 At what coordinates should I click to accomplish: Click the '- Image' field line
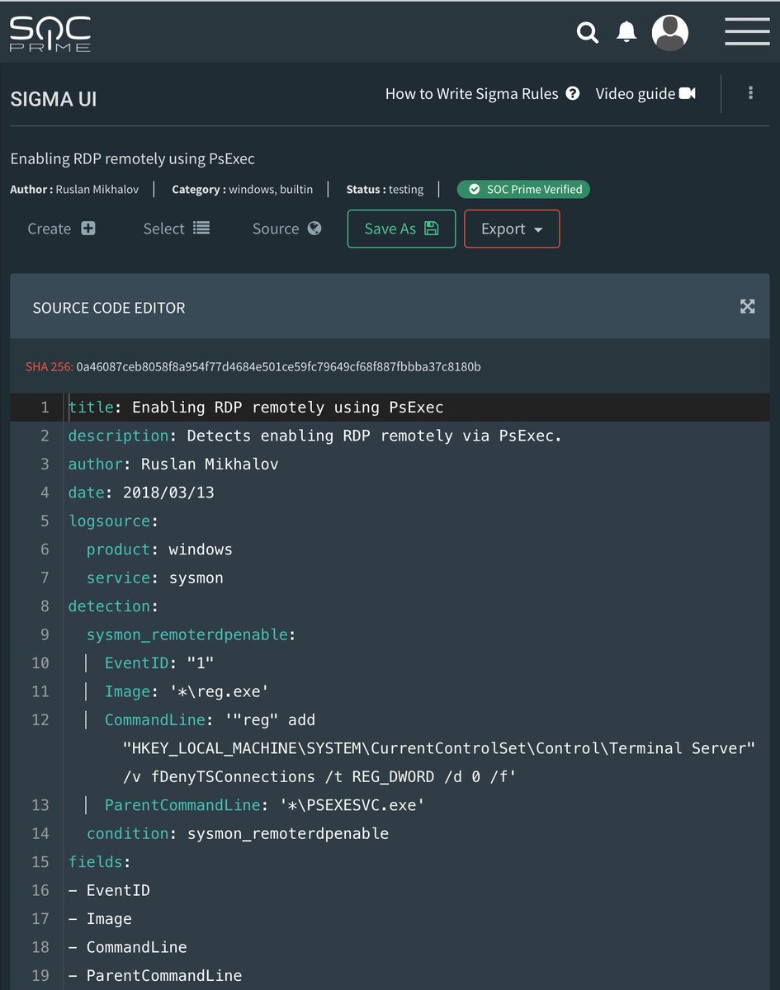coord(100,919)
